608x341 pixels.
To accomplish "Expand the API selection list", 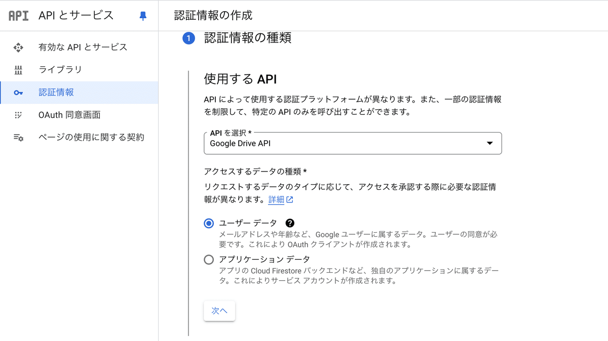I will (353, 143).
